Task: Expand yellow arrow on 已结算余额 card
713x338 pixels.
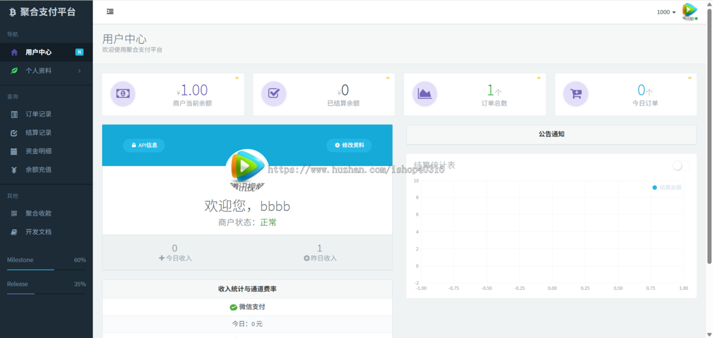Action: (387, 78)
